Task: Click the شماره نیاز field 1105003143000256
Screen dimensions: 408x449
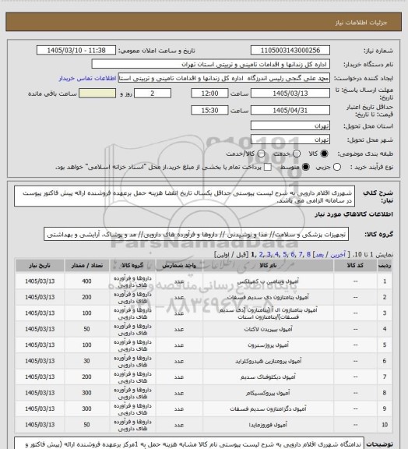Action: tap(290, 50)
